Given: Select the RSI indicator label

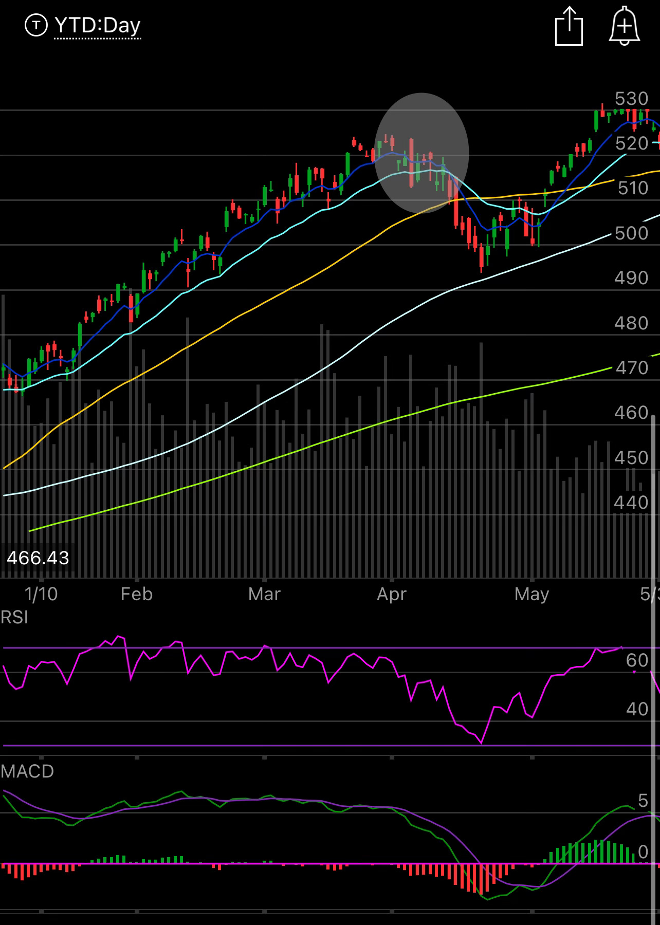Looking at the screenshot, I should click(14, 617).
